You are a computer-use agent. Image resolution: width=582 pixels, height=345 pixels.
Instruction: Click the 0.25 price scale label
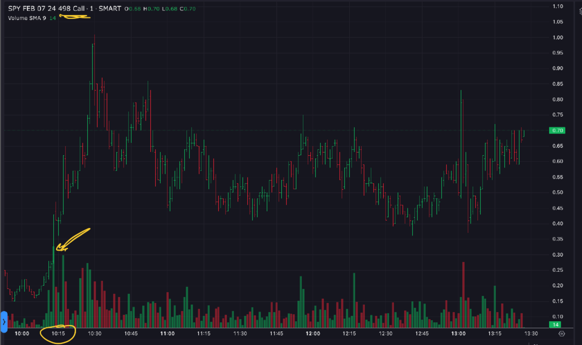(557, 270)
